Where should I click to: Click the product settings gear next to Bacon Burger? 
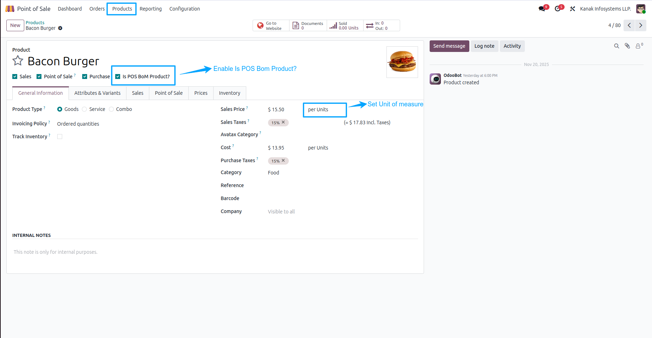point(60,28)
